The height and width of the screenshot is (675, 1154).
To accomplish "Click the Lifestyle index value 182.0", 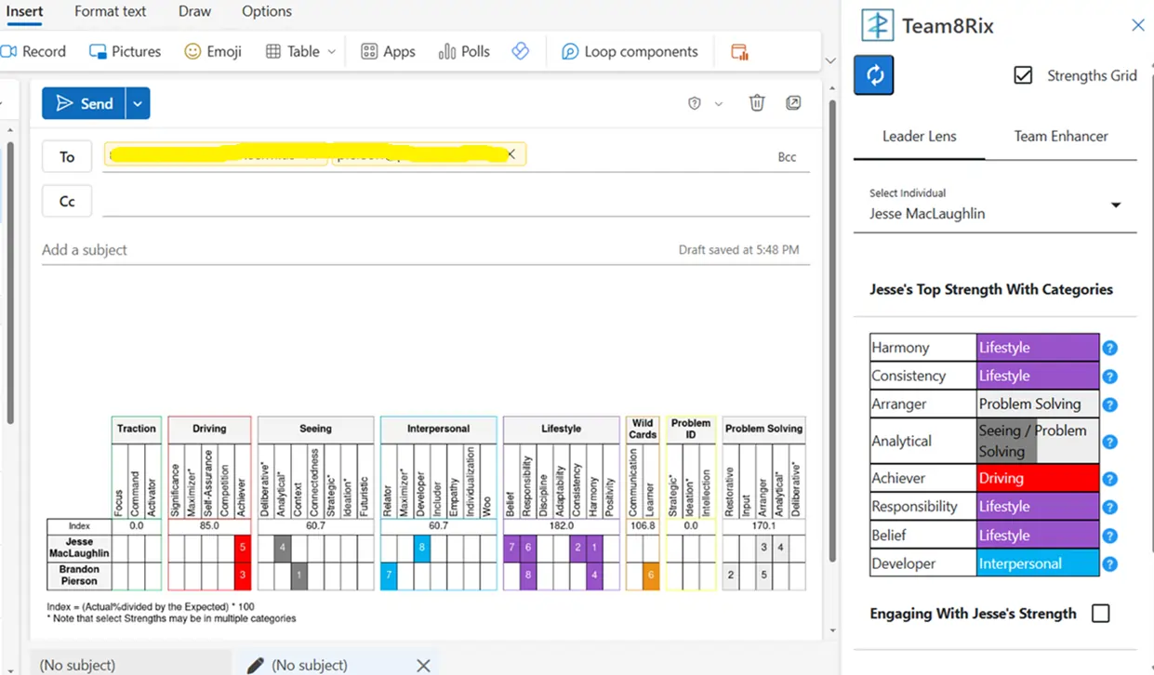I will (562, 526).
